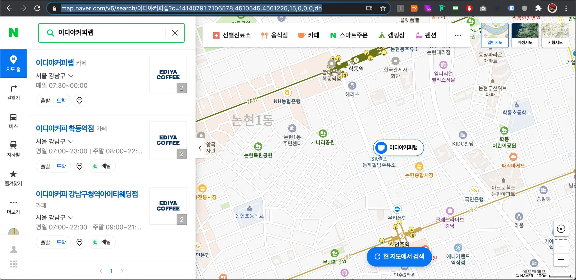The image size is (576, 280).
Task: Center map on my current location
Action: coord(561,229)
